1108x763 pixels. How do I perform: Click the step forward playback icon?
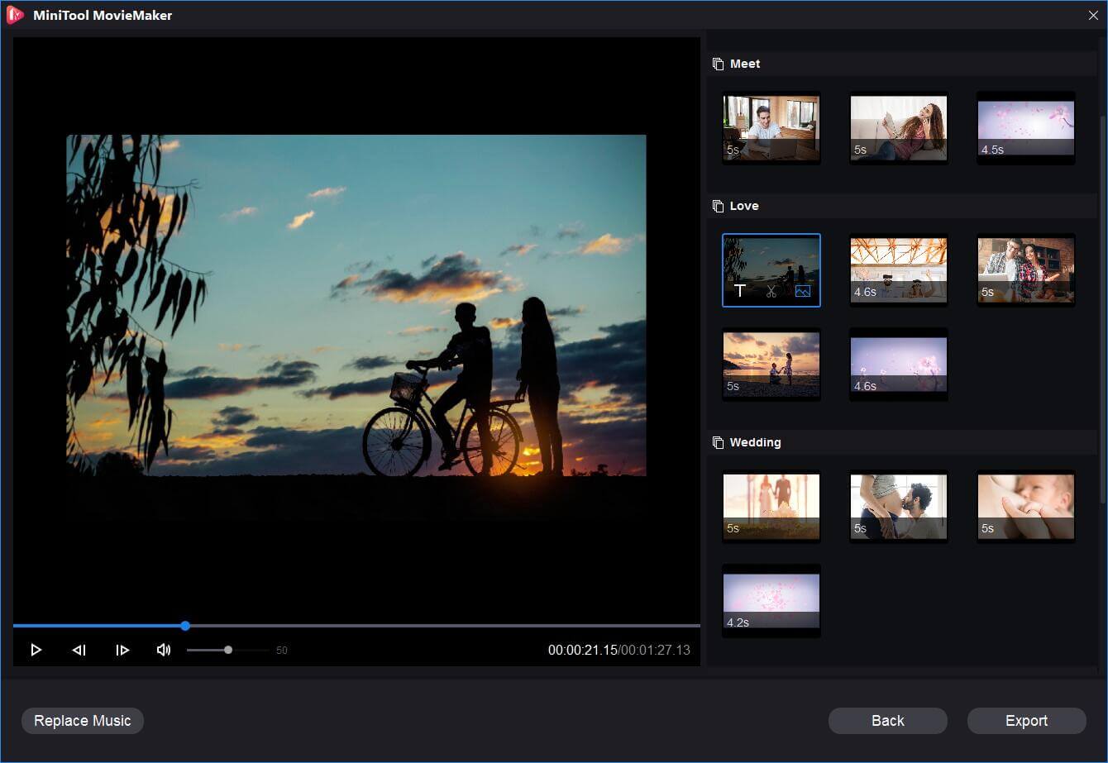122,650
